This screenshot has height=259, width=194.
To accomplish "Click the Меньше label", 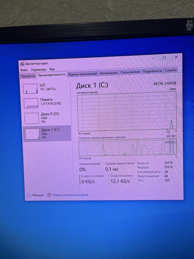I will click(38, 195).
